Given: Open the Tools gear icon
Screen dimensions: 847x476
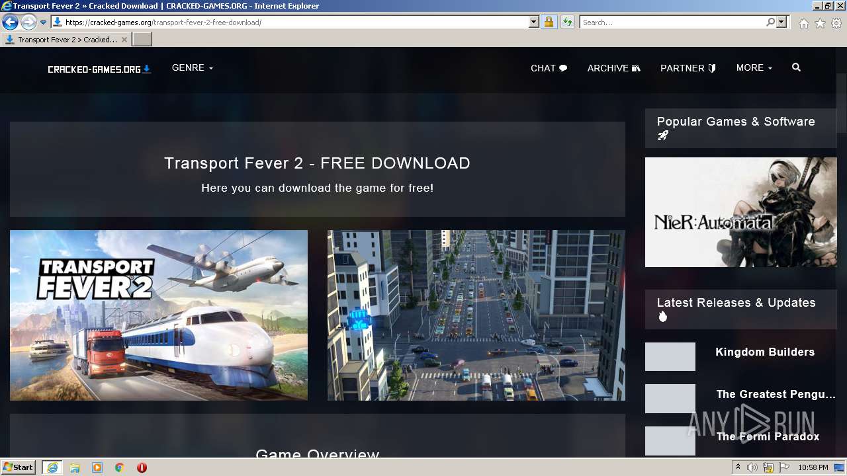Looking at the screenshot, I should click(836, 23).
